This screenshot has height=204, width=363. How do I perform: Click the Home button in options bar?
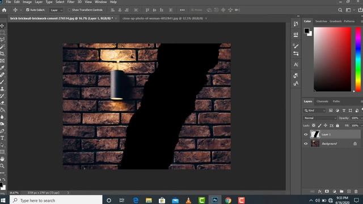click(4, 10)
